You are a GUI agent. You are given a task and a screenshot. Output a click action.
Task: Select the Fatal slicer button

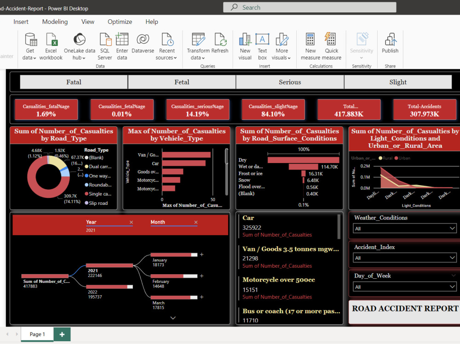tap(74, 82)
